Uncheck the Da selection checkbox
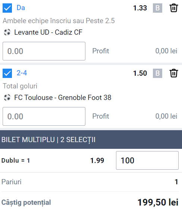This screenshot has width=182, height=210. pos(7,8)
